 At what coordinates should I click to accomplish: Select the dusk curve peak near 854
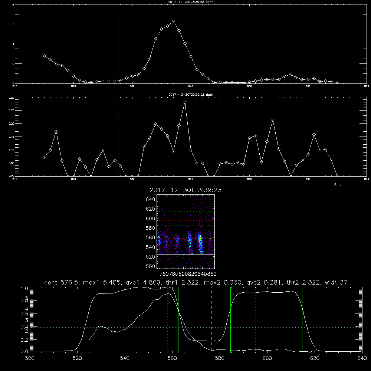pyautogui.click(x=273, y=120)
